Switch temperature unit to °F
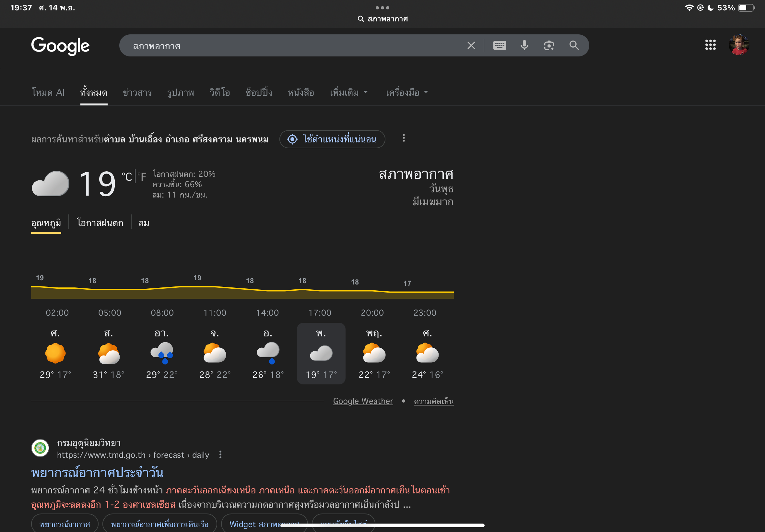Viewport: 765px width, 532px height. [x=142, y=177]
